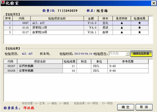Click the star result mark for ALT、AST
This screenshot has width=157, height=112.
[139, 23]
